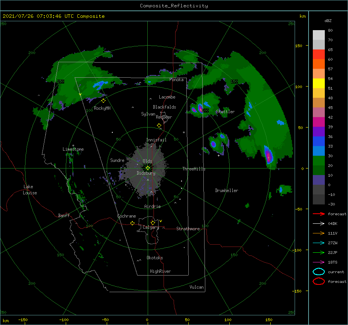Click the Calgary city label
This screenshot has width=348, height=325.
tap(151, 227)
